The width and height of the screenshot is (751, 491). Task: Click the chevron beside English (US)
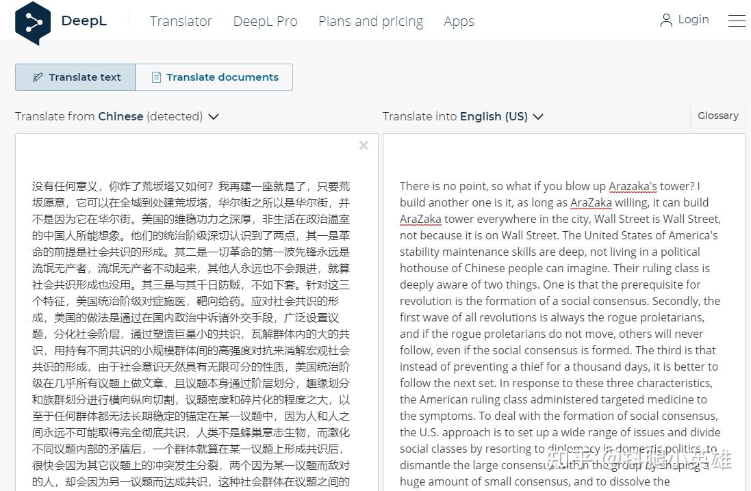[538, 117]
